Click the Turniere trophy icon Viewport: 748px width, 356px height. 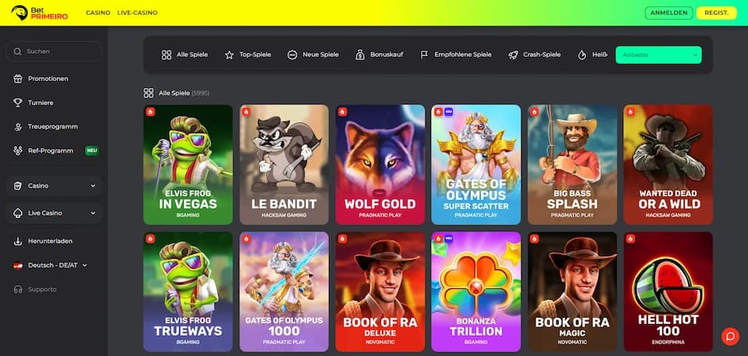click(x=18, y=103)
